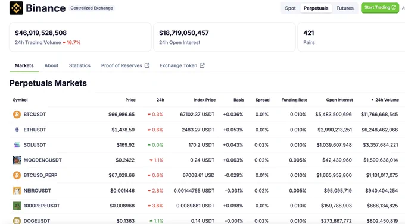Switch to the Spot markets tab
405x224 pixels.
coord(290,8)
